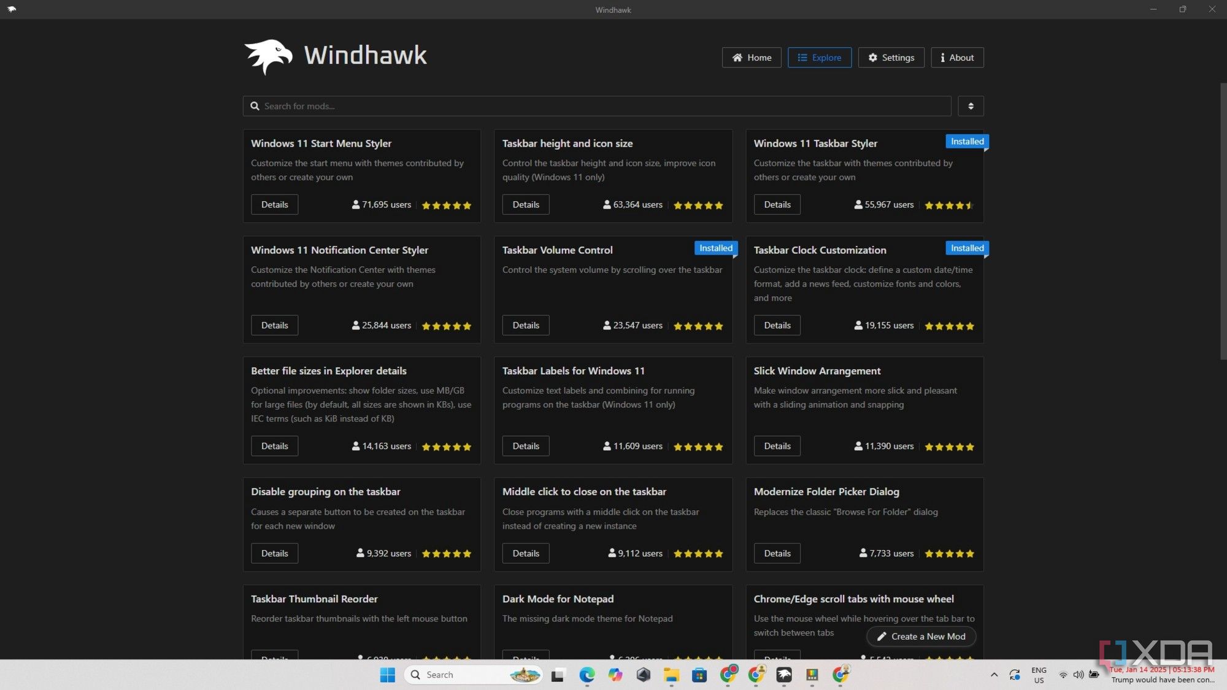Screen dimensions: 1227x690
Task: Click the search magnifier icon
Action: coord(255,105)
